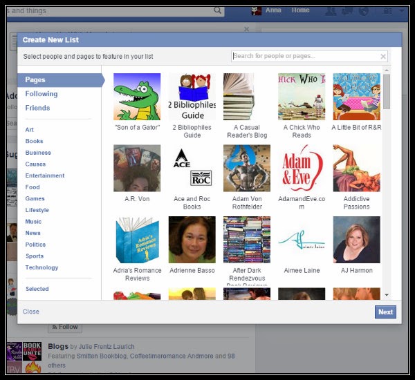This screenshot has height=380, width=415.
Task: Show the Selected items list
Action: (x=37, y=289)
